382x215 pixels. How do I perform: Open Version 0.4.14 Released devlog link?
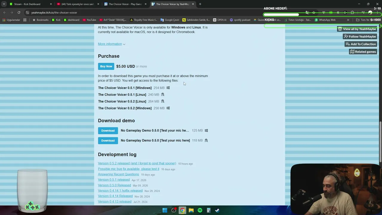coord(115,196)
